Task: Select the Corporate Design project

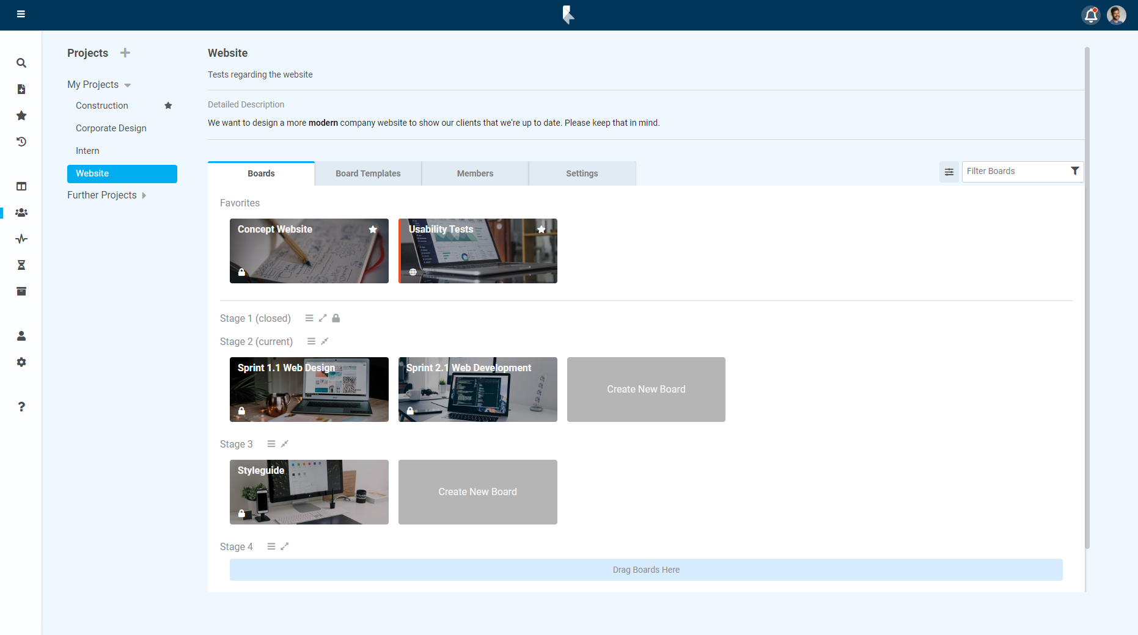Action: (x=111, y=128)
